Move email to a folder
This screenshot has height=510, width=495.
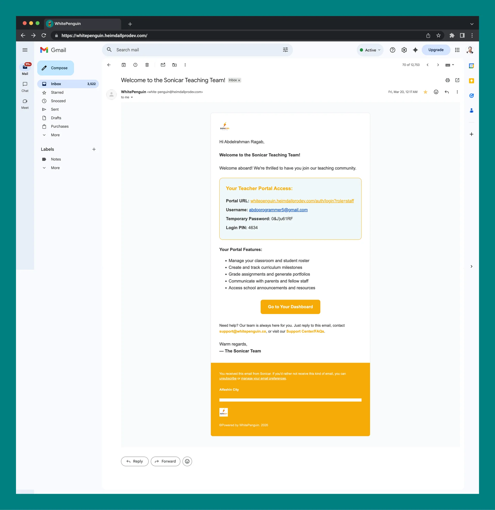175,65
